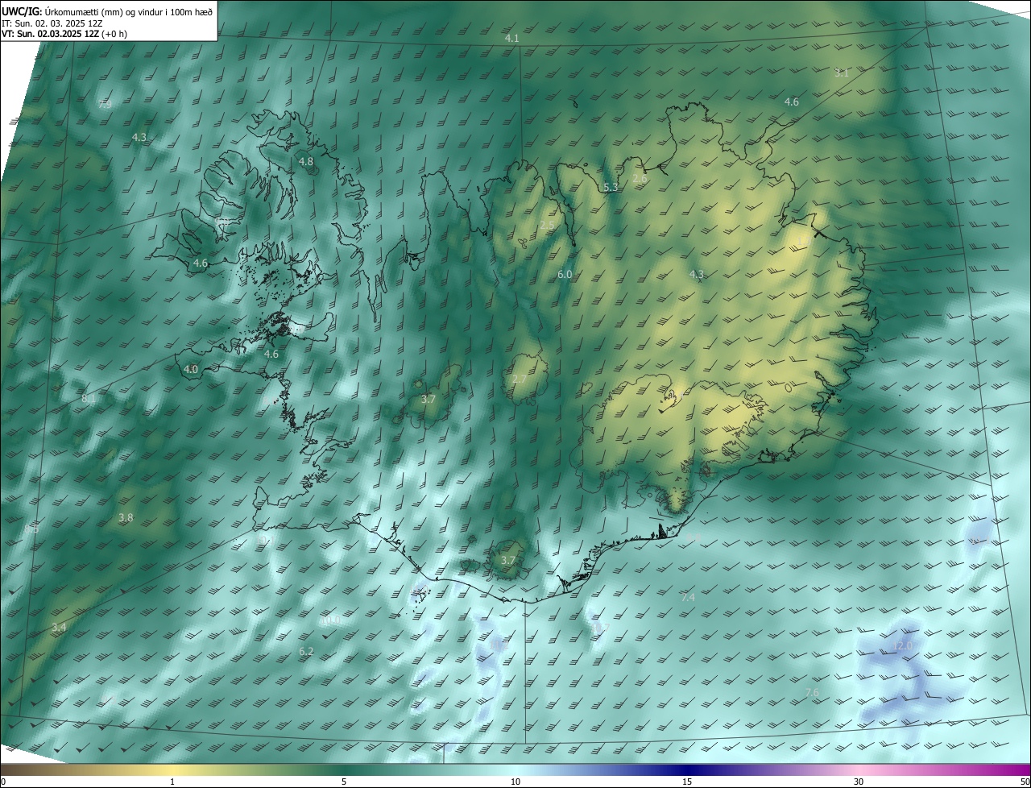Click the '1' tick on the color scale
The image size is (1031, 788).
[172, 782]
